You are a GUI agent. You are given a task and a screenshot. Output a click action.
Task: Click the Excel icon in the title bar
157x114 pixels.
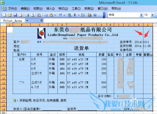click(x=2, y=3)
